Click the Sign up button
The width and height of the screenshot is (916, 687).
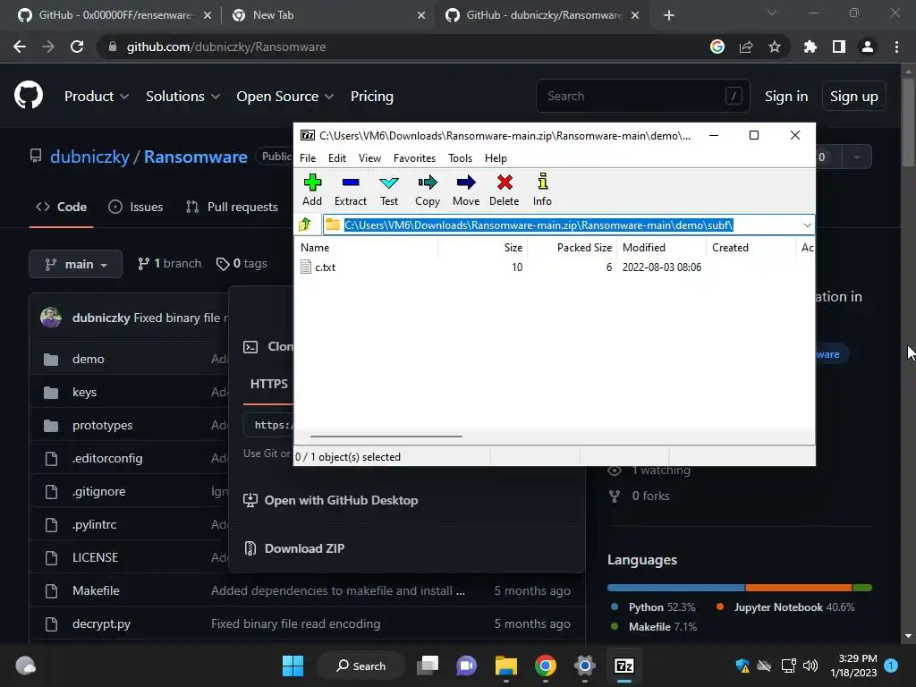[x=853, y=97]
